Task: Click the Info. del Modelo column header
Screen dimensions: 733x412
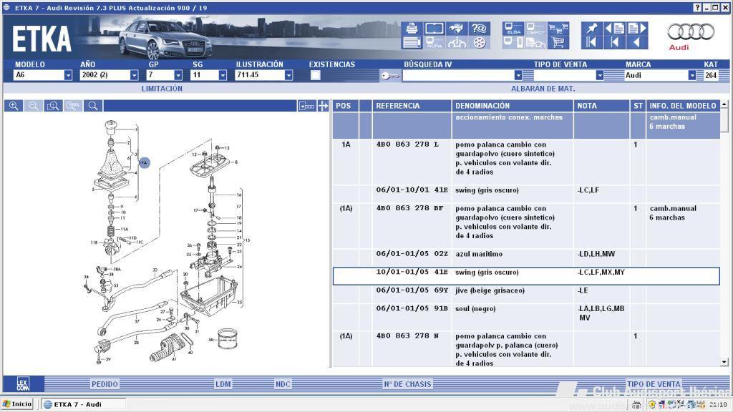Action: point(683,106)
